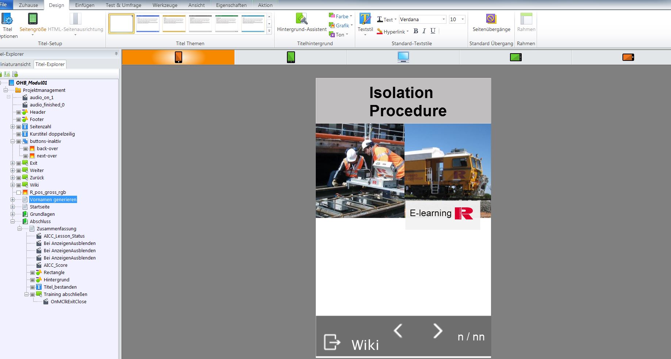Open the Test & Umfrage tab
The image size is (671, 359).
click(x=123, y=5)
